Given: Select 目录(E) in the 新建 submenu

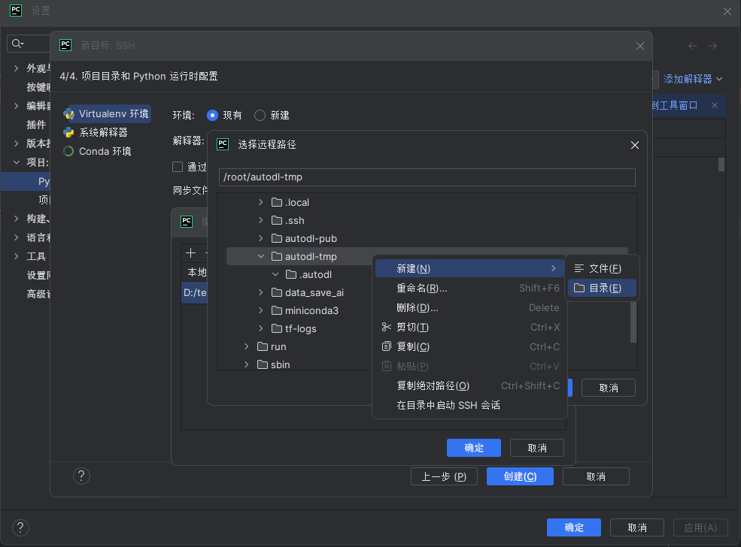Looking at the screenshot, I should tap(602, 288).
